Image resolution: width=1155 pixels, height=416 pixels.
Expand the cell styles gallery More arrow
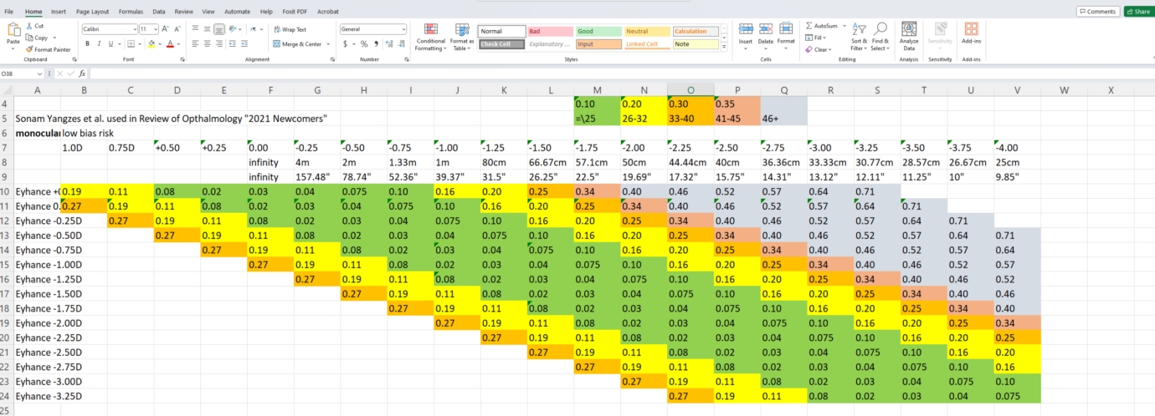723,47
